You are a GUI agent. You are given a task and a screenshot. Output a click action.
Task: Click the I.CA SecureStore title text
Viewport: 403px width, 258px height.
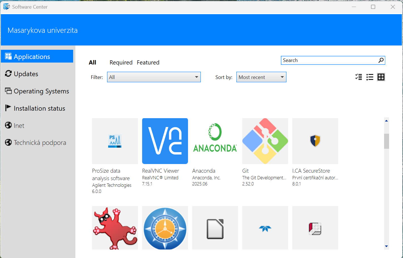(311, 171)
